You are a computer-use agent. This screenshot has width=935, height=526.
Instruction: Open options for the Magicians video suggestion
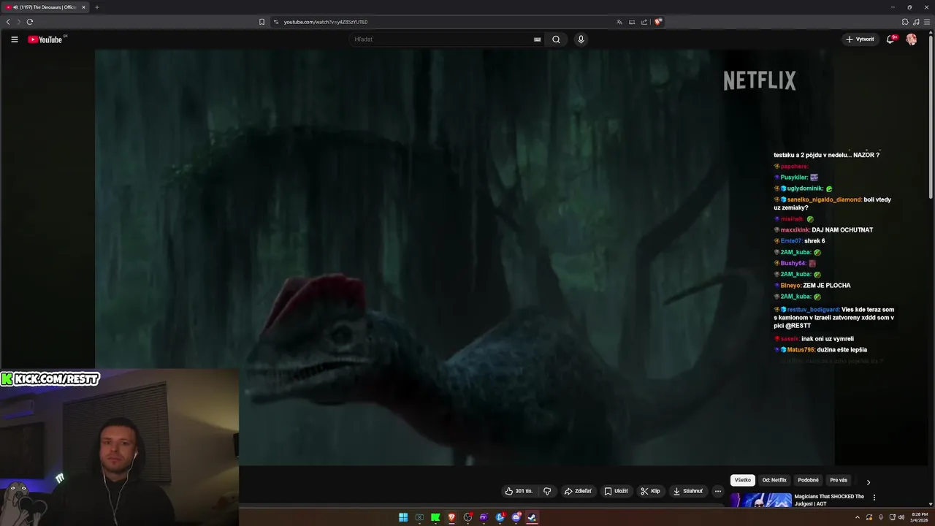click(874, 498)
